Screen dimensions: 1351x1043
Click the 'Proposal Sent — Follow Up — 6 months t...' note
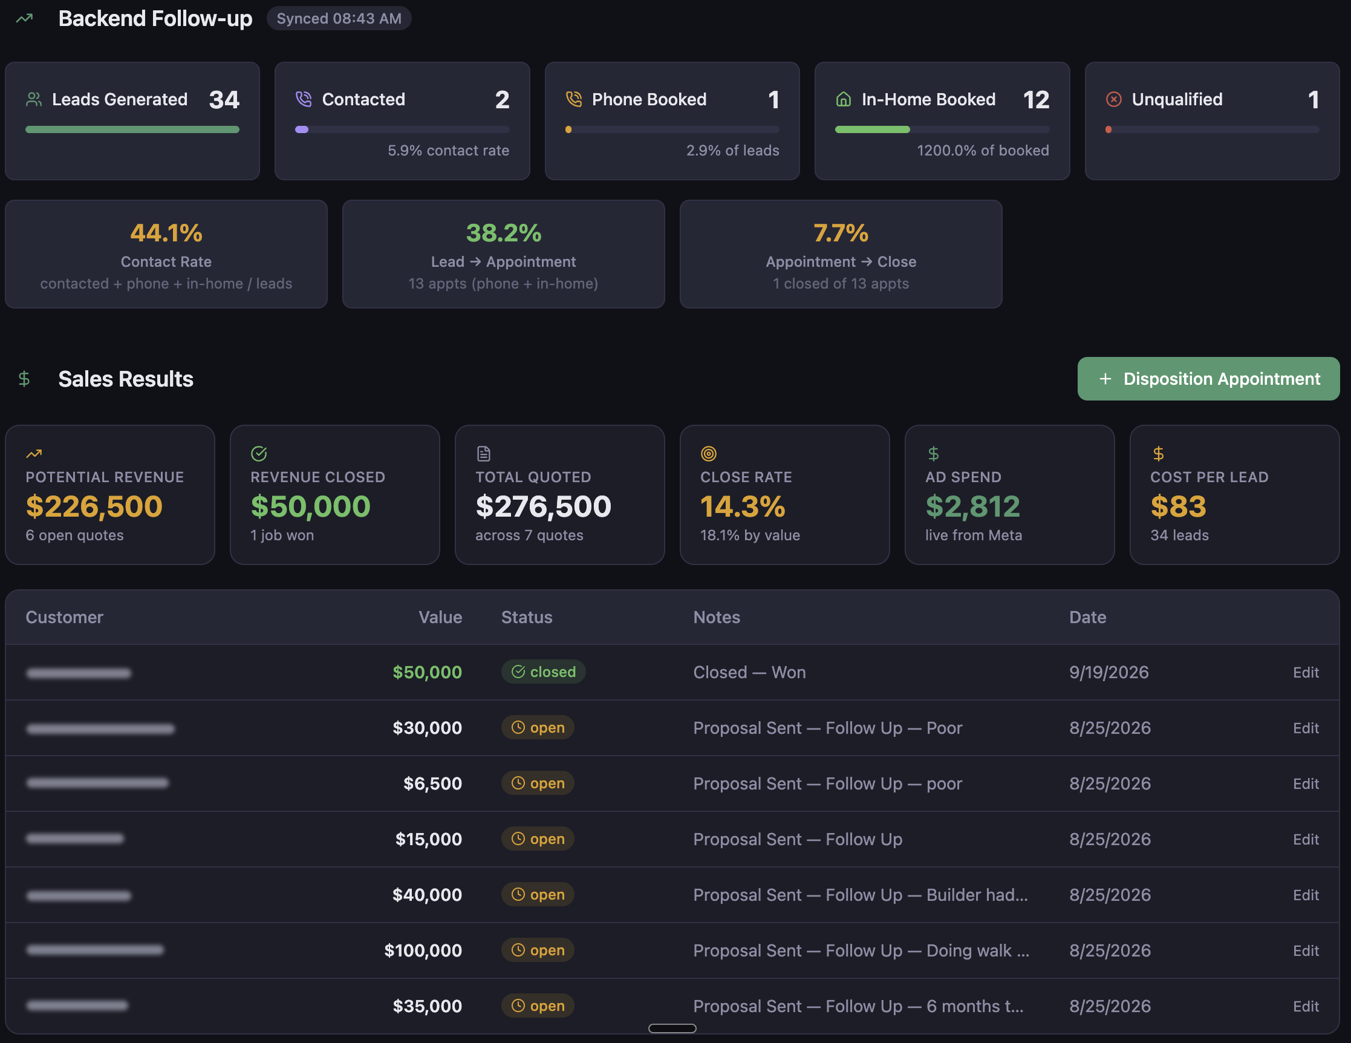(858, 1007)
